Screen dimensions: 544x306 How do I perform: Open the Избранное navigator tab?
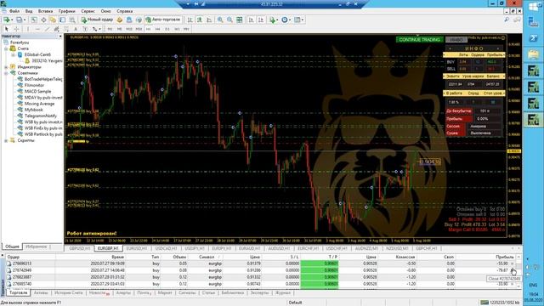tap(36, 246)
